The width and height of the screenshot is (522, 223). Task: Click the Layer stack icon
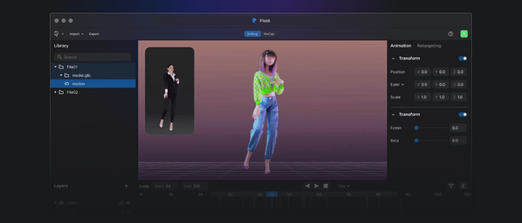pos(61,203)
